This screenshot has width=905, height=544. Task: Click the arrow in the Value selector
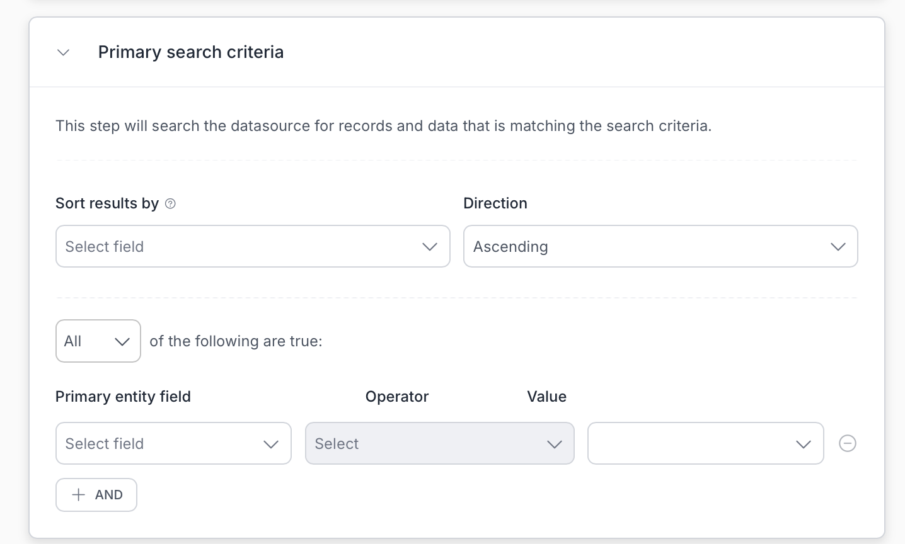804,444
